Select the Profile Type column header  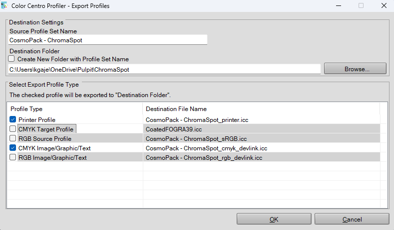pos(75,109)
